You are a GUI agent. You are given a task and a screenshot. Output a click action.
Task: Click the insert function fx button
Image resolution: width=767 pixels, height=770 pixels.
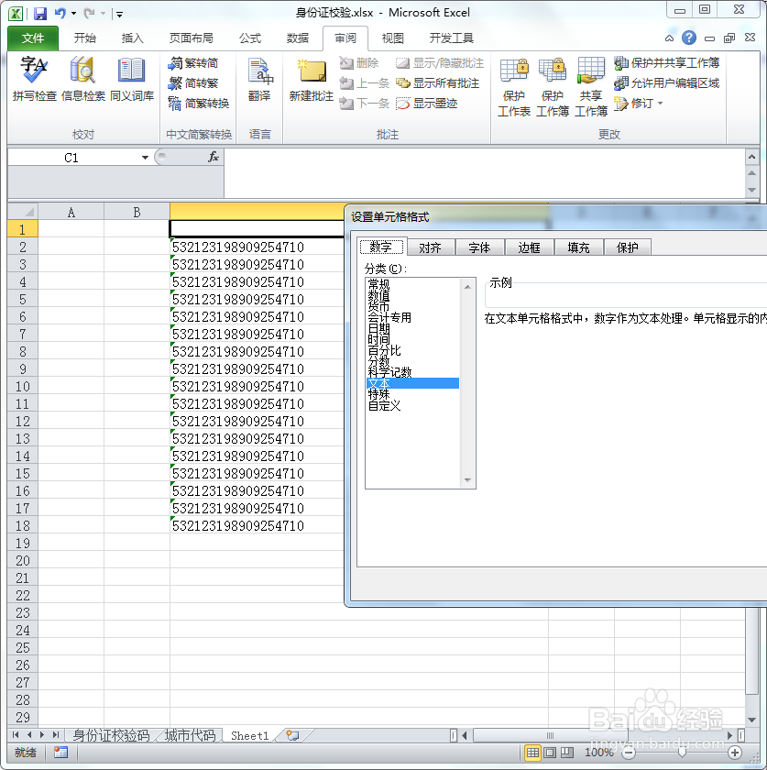point(214,157)
